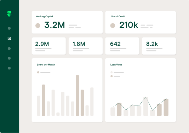Click the Loans per Month legend dot
The image size is (189, 133).
[38, 72]
